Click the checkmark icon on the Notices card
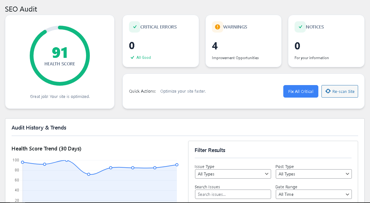 coord(300,27)
